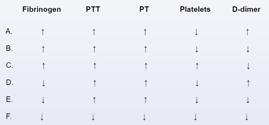Select answer option A
This screenshot has width=269, height=125.
tap(9, 31)
